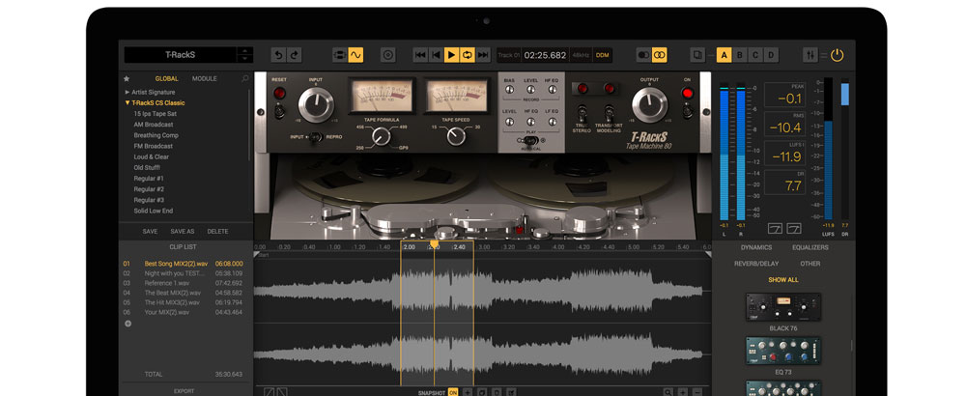
Task: Collapse the T-RackS CS Classic folder
Action: (128, 102)
